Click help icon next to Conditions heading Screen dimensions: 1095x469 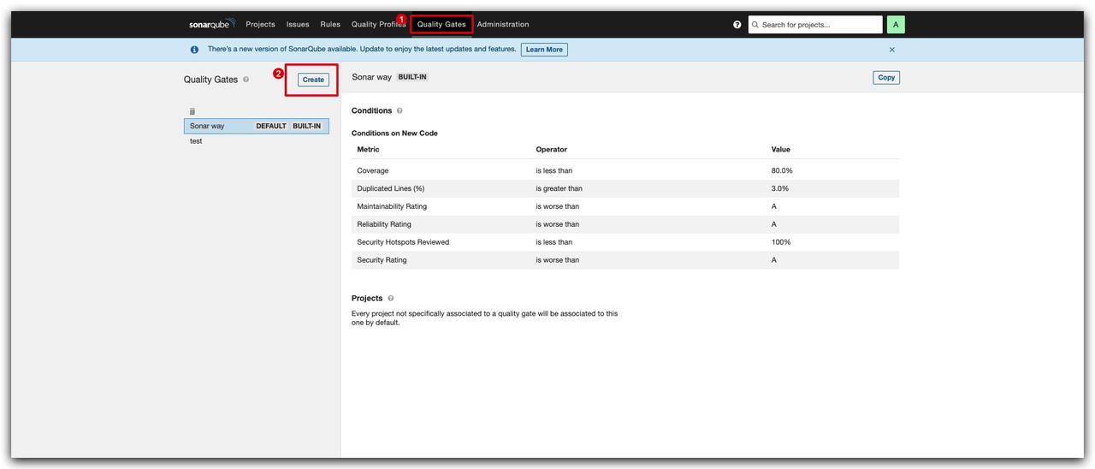click(x=400, y=110)
